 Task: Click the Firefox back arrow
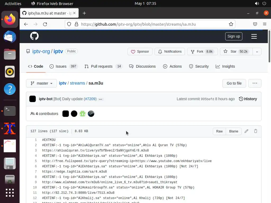(26, 24)
